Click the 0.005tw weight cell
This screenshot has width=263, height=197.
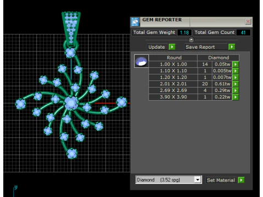pos(222,71)
